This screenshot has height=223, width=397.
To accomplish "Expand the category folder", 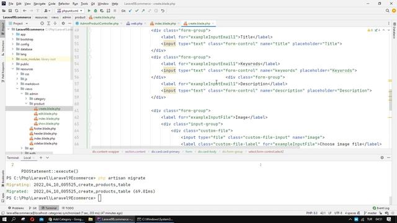I will (26, 98).
